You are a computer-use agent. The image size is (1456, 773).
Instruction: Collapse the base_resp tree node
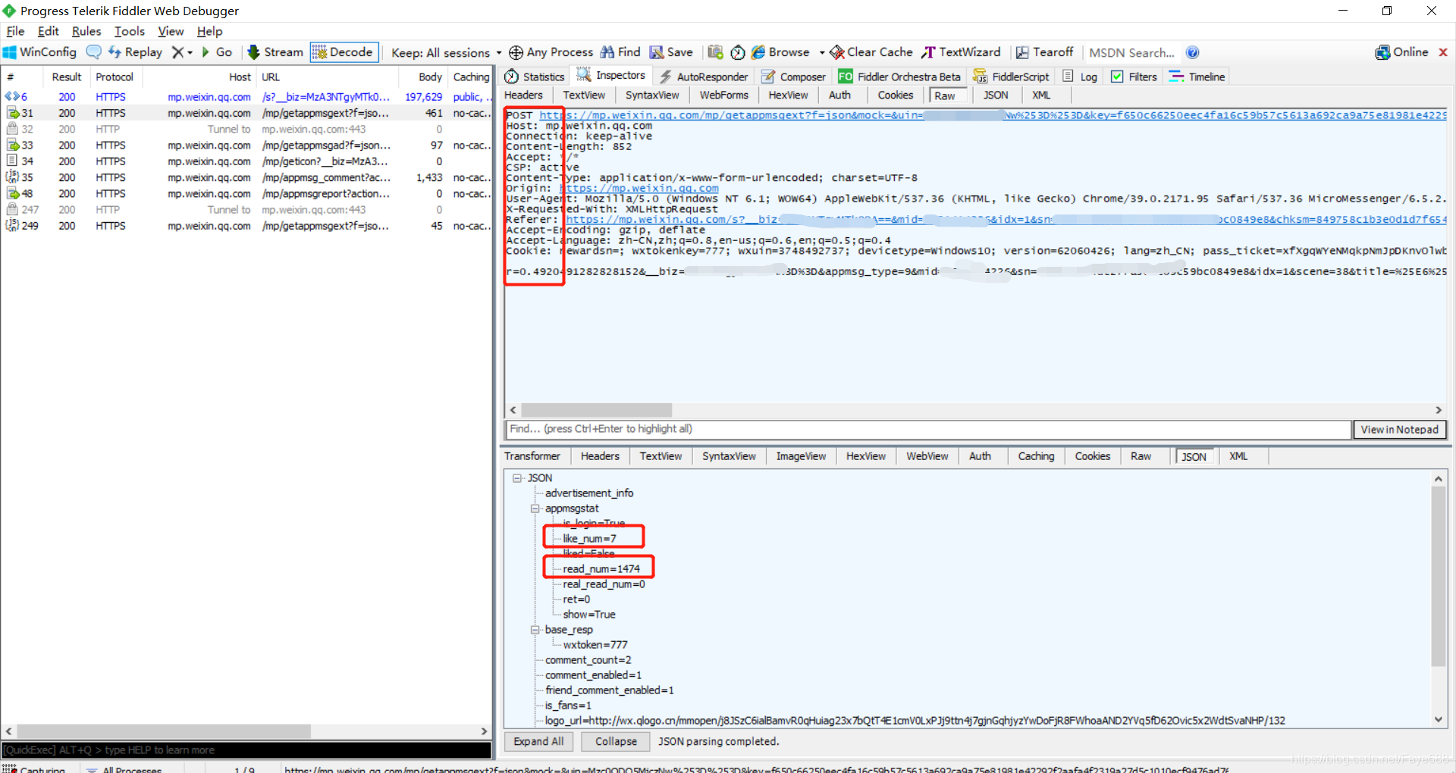click(535, 630)
